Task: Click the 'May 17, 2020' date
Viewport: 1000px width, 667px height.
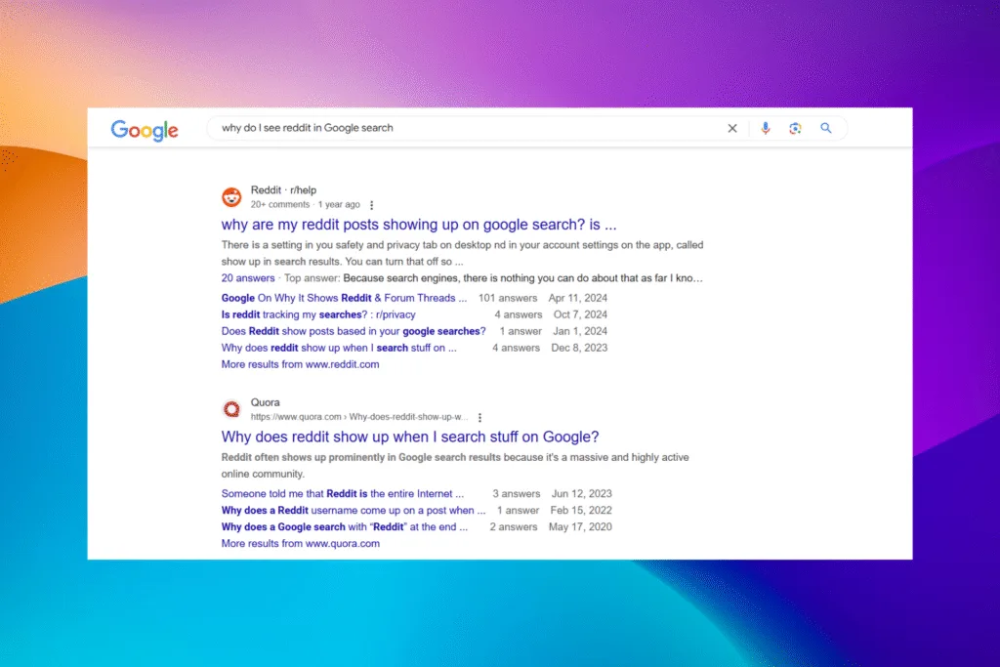Action: 580,526
